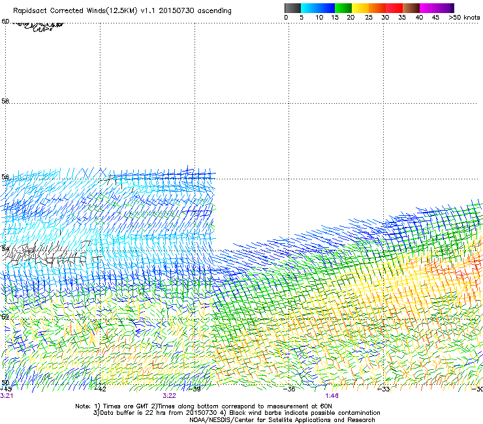Image resolution: width=483 pixels, height=424 pixels.
Task: Click the '35' legend scale label
Action: 402,18
